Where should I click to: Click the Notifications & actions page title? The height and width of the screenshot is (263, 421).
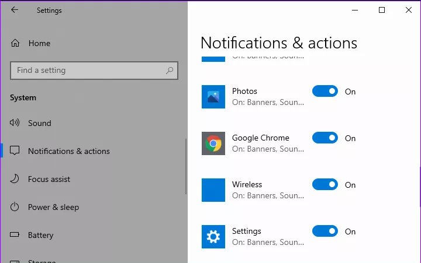coord(279,43)
